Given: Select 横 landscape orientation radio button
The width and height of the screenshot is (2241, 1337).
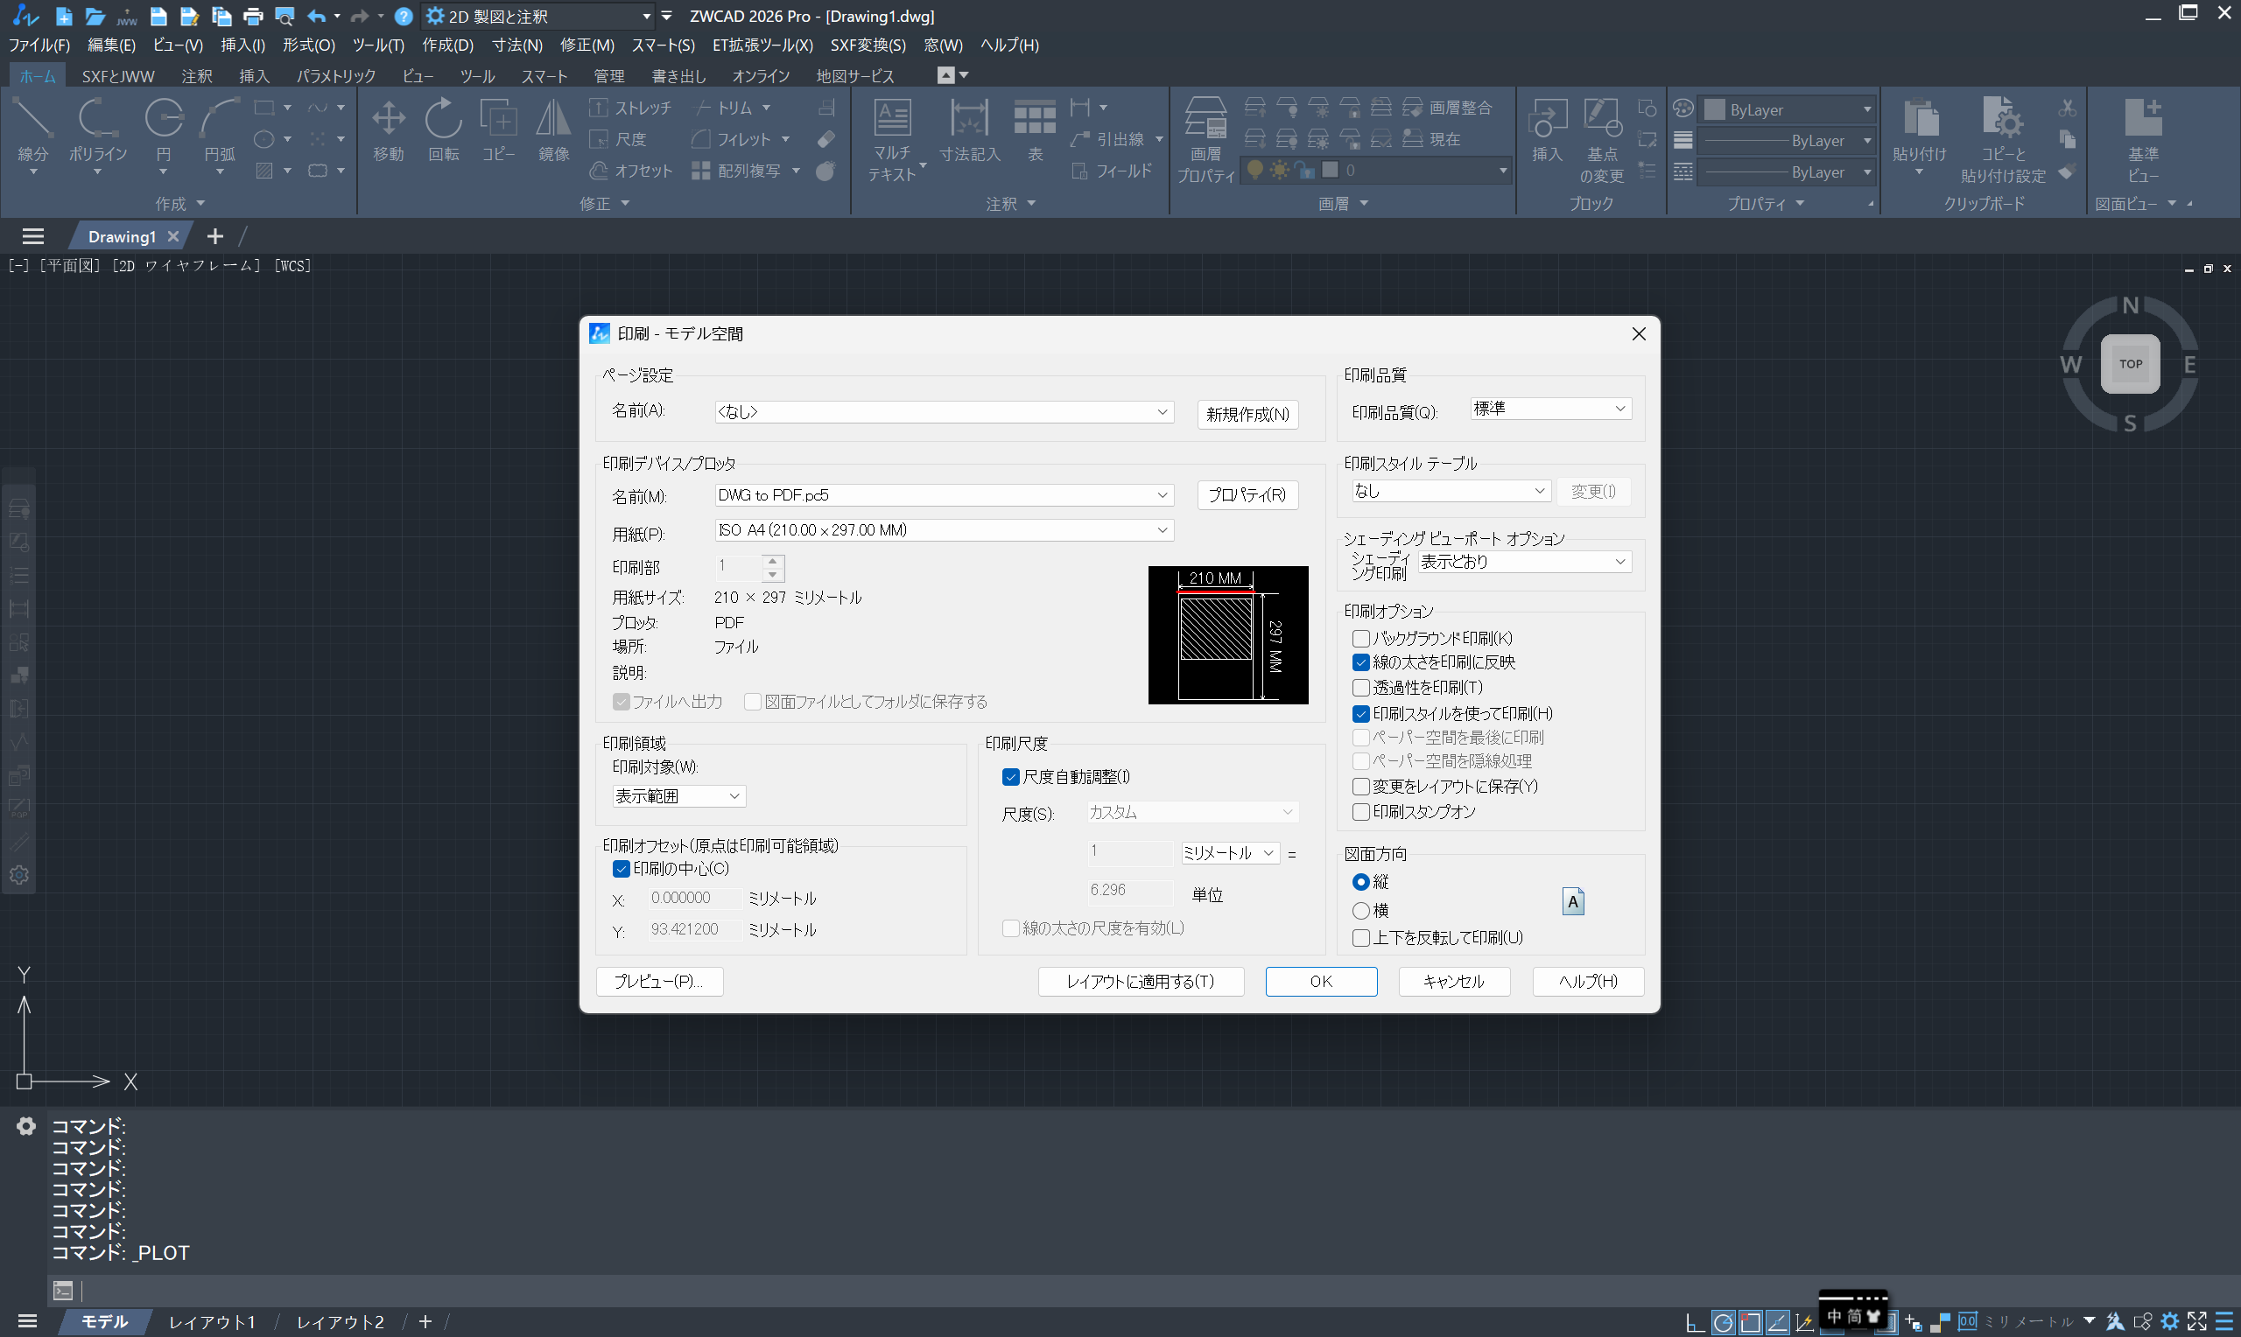Looking at the screenshot, I should (1361, 911).
